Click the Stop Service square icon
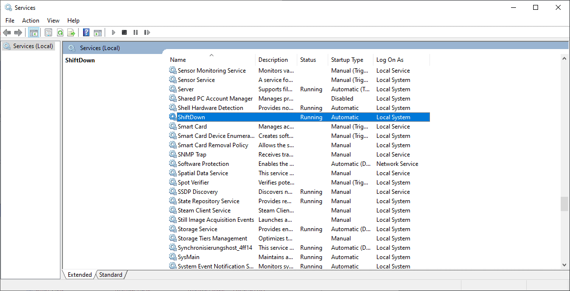The height and width of the screenshot is (291, 570). (124, 32)
